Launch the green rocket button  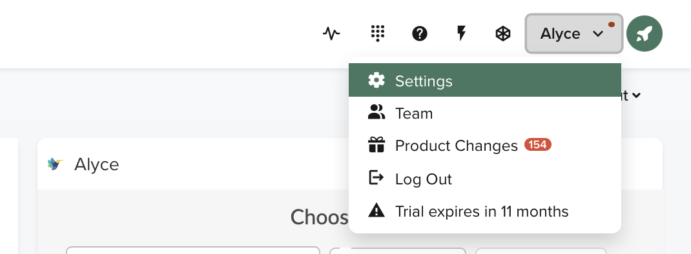tap(645, 34)
